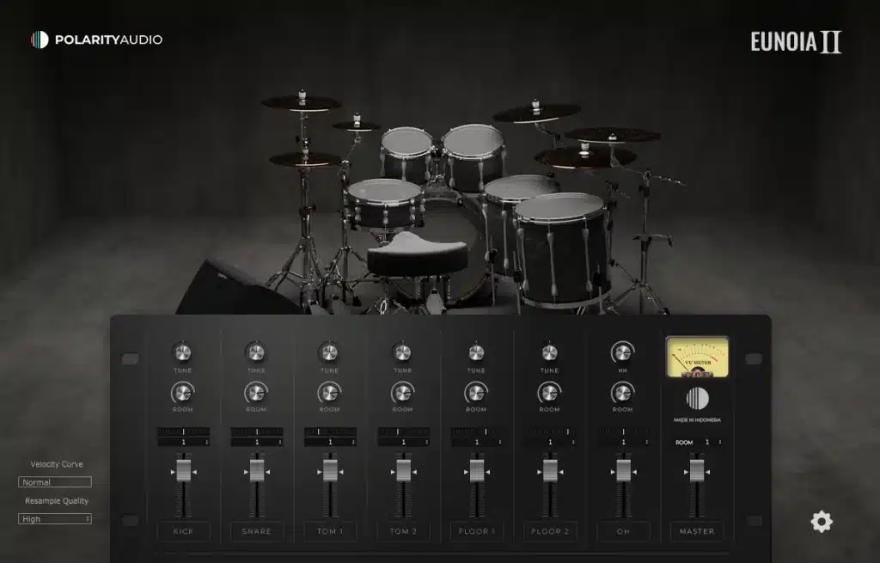Screen dimensions: 880x563
Task: Select the Kick channel Tune knob
Action: pos(182,352)
